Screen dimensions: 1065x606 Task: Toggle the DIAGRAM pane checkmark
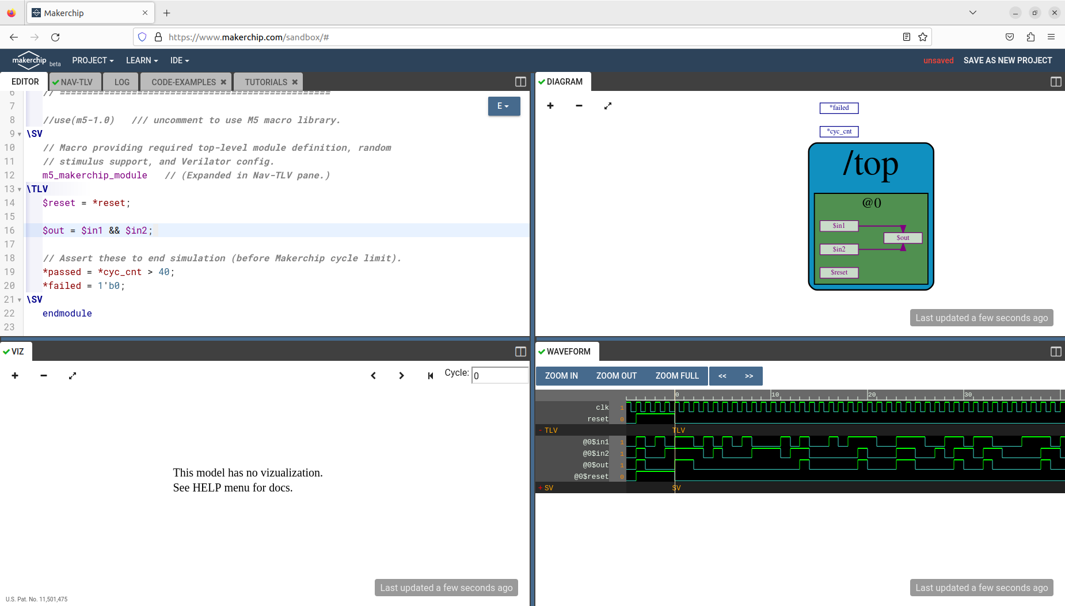(x=542, y=81)
